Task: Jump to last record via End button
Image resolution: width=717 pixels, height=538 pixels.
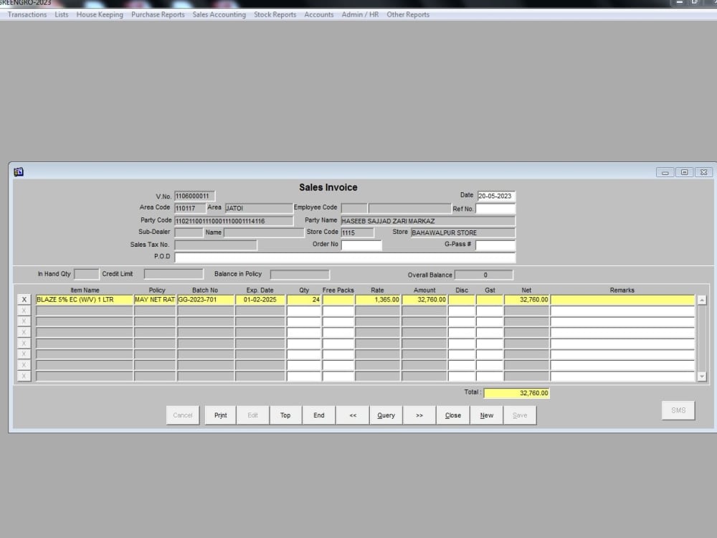Action: (x=318, y=415)
